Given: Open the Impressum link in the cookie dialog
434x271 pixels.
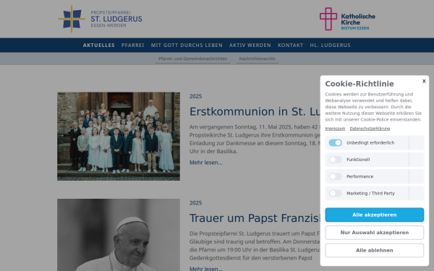Looking at the screenshot, I should click(x=335, y=129).
